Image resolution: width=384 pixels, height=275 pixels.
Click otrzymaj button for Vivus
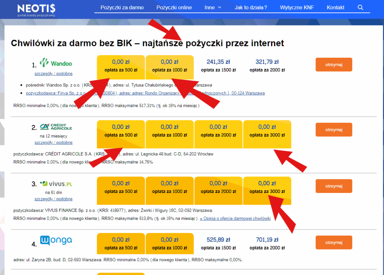pyautogui.click(x=334, y=186)
